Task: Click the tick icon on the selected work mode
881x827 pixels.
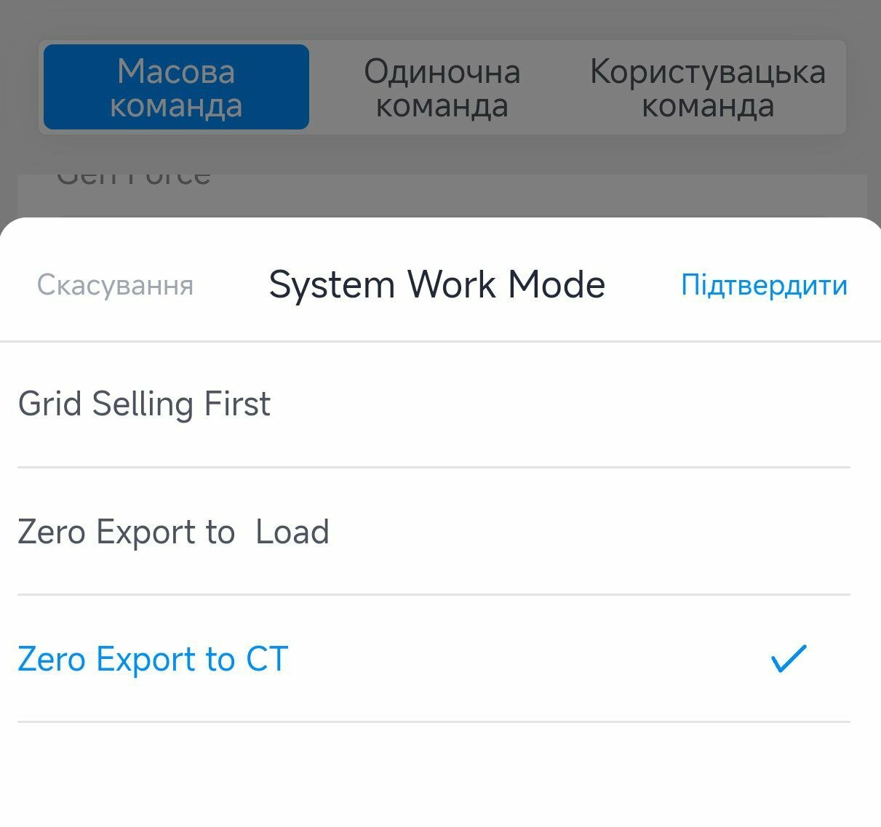Action: pos(789,658)
